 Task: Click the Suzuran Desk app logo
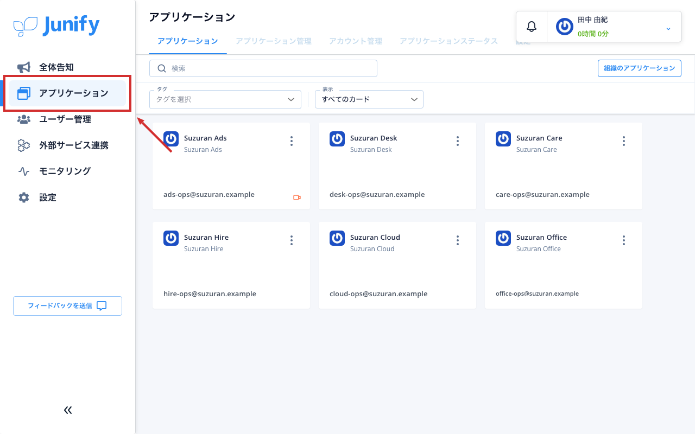point(337,139)
